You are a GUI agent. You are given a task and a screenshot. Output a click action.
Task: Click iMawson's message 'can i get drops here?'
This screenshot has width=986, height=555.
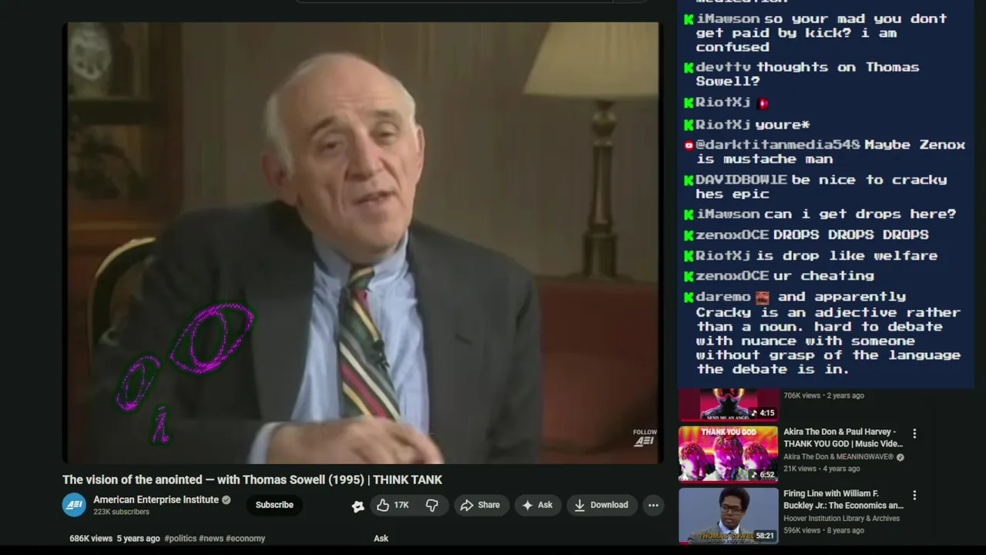click(x=820, y=214)
